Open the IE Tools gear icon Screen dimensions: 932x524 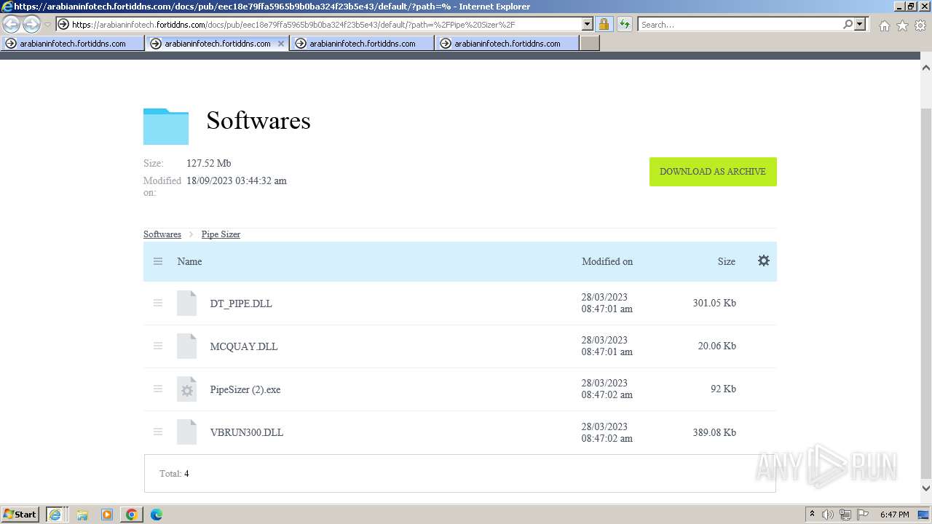(x=920, y=25)
